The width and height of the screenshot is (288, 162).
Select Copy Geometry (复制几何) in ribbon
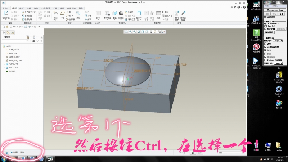[x=27, y=16]
